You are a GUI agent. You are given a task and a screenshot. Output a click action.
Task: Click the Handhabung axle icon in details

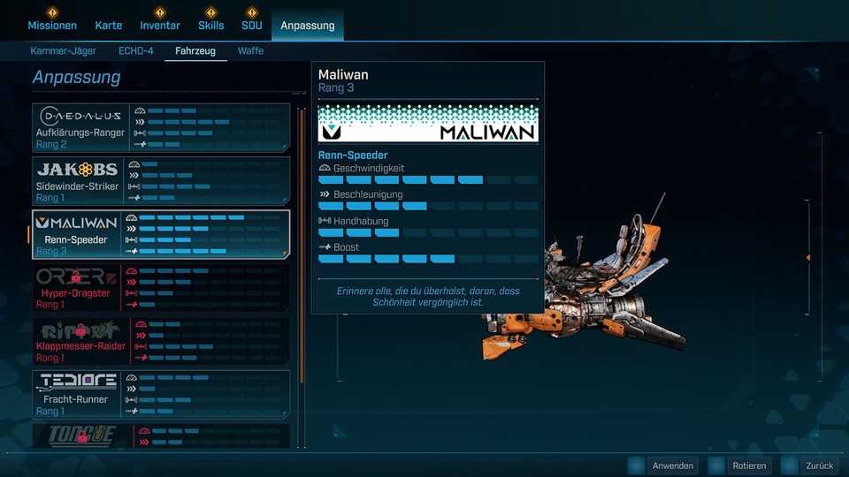[x=325, y=221]
